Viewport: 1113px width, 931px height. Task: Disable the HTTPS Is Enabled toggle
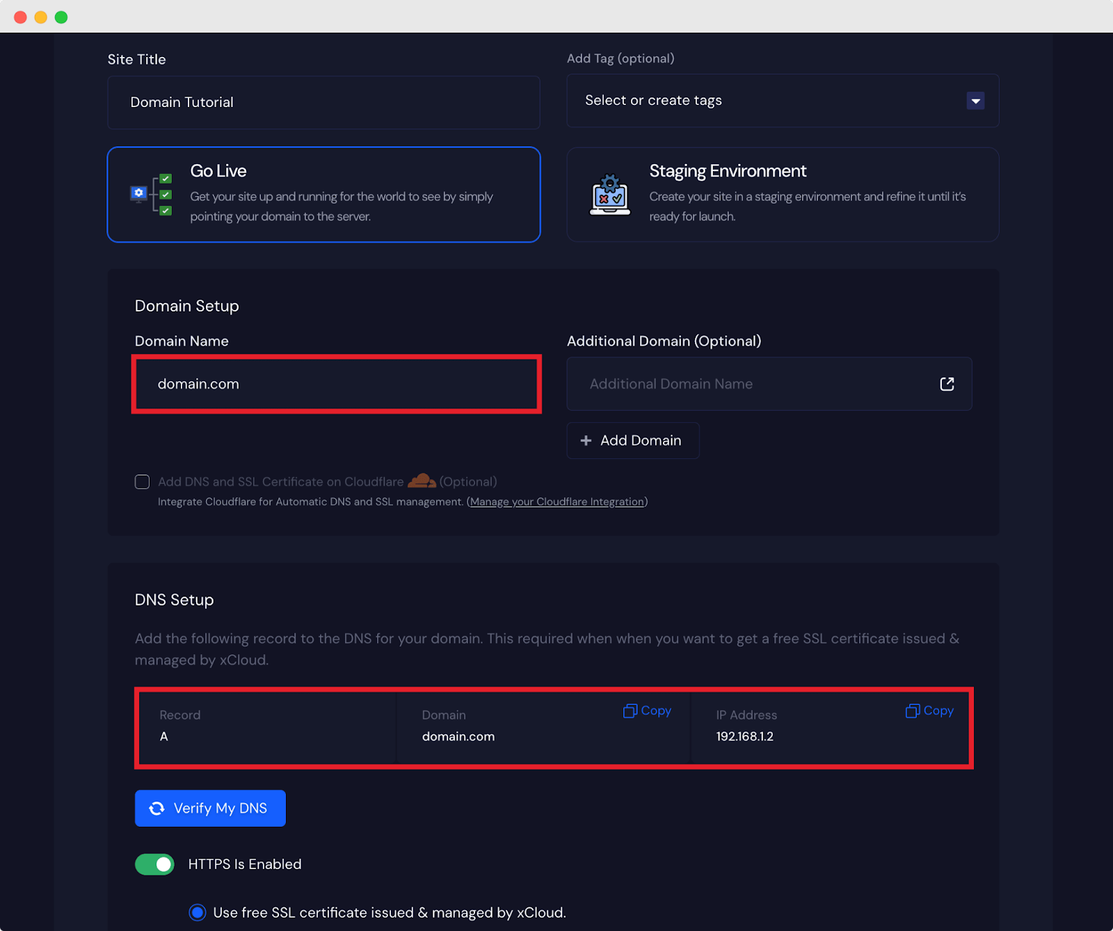coord(154,864)
